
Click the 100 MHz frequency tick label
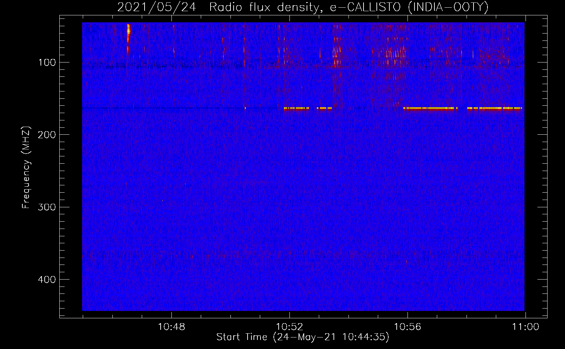point(47,62)
